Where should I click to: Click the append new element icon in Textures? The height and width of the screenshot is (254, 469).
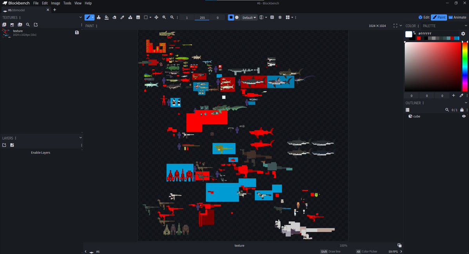click(36, 25)
